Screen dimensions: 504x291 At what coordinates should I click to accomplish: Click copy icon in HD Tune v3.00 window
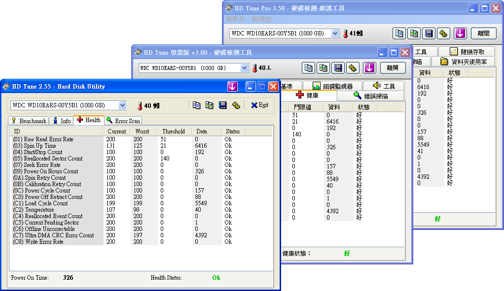(x=308, y=67)
